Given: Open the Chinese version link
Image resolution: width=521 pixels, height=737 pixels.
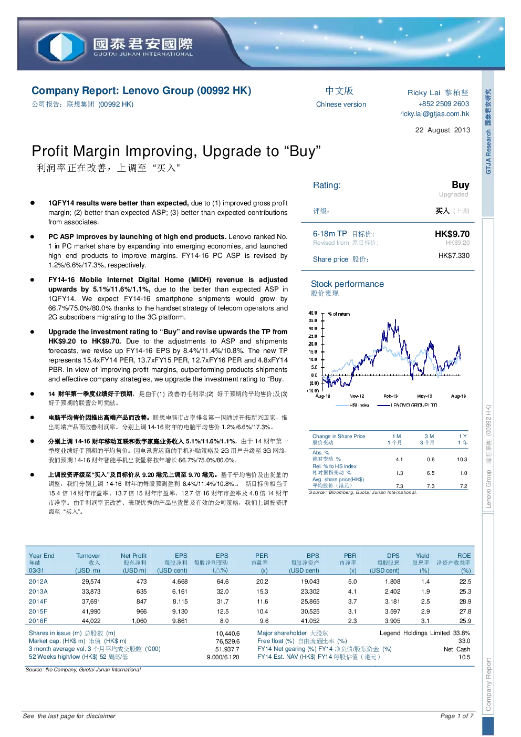Looking at the screenshot, I should [341, 104].
